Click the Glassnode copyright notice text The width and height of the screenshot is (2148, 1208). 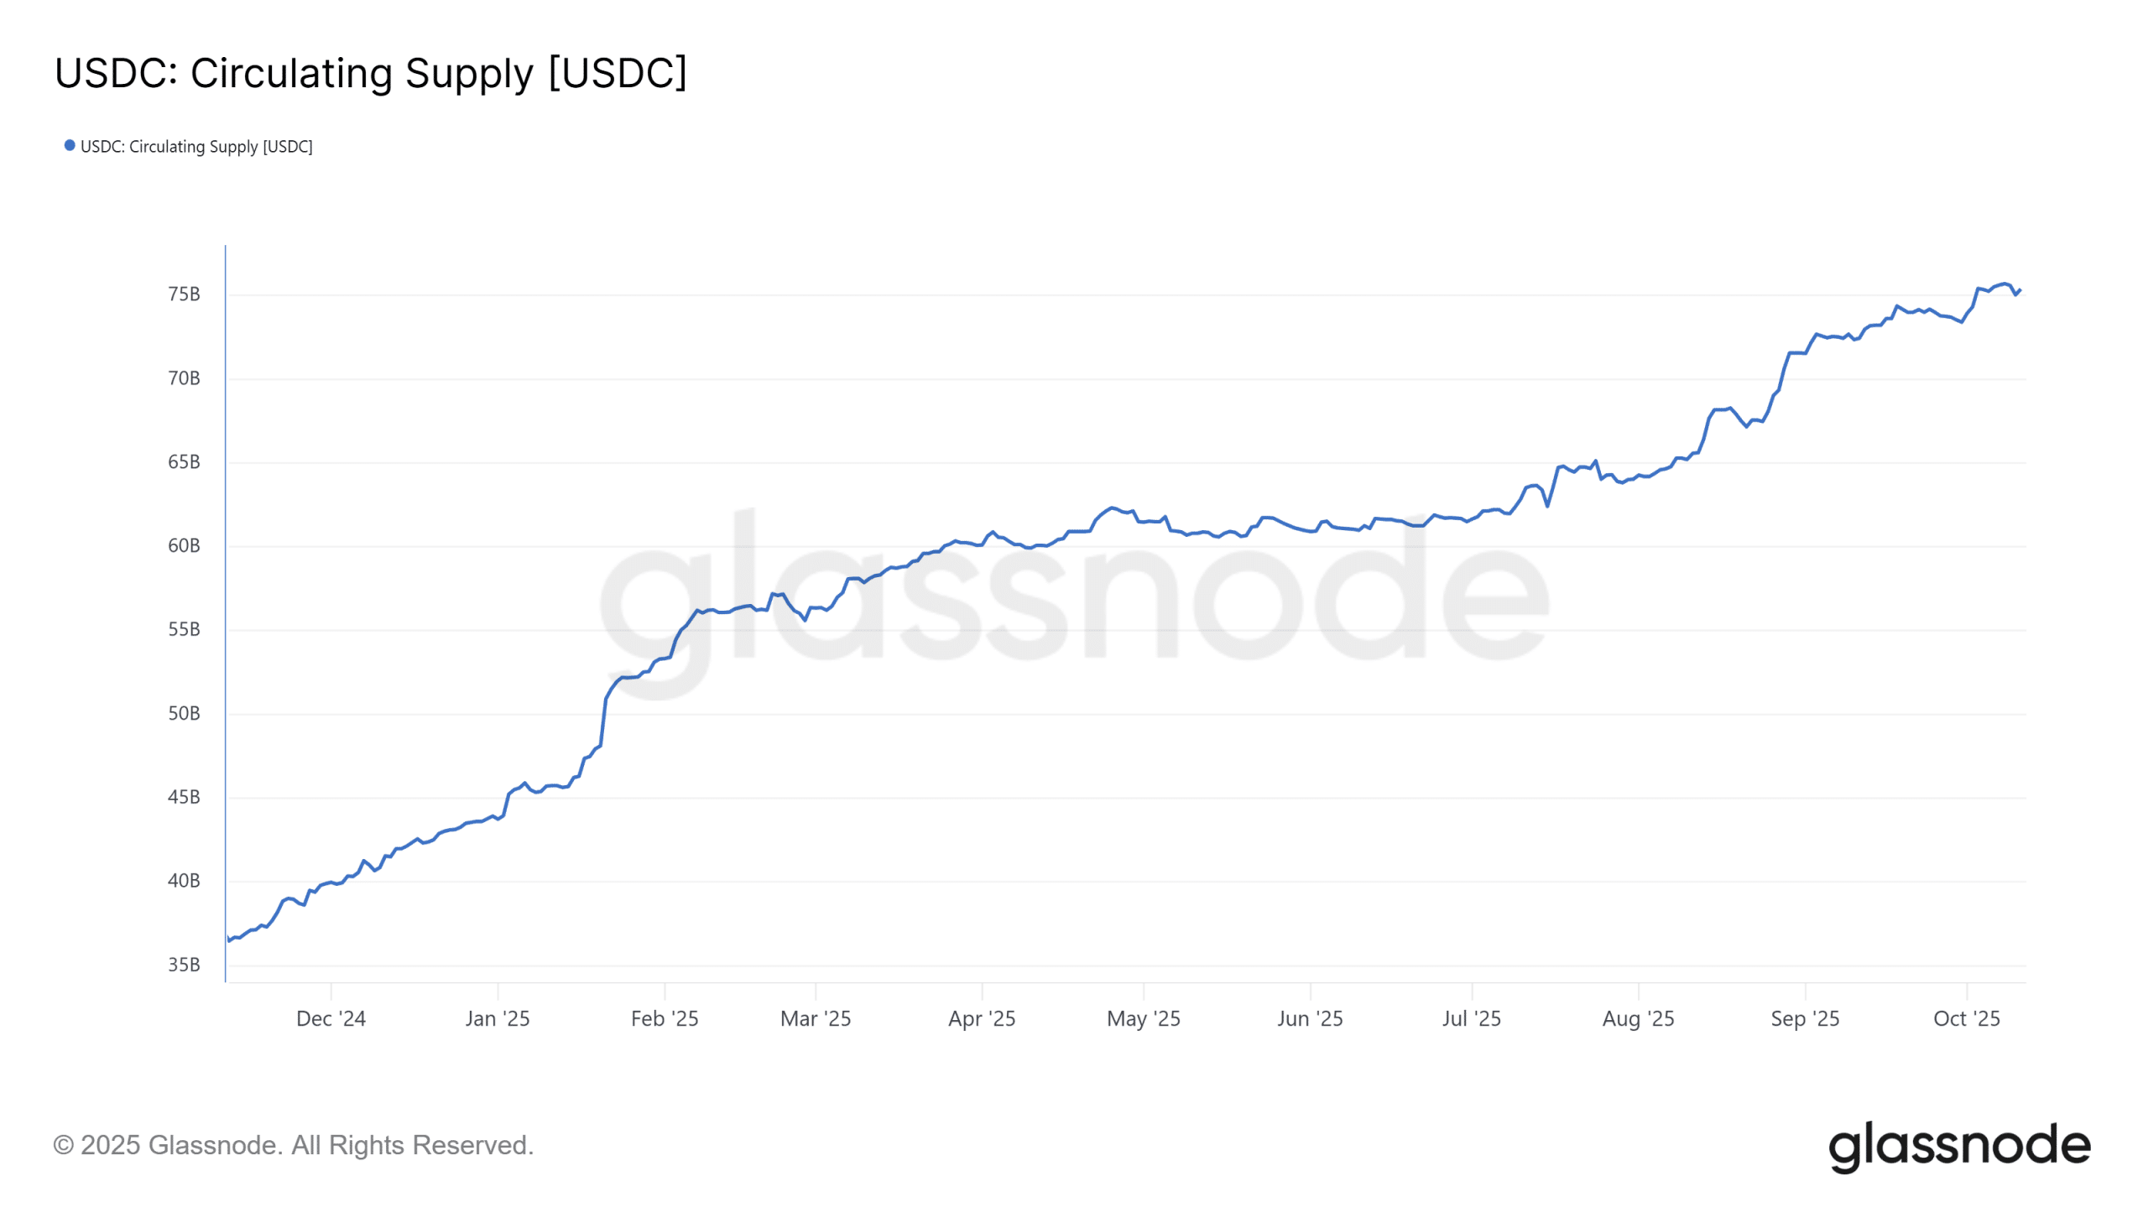point(293,1145)
